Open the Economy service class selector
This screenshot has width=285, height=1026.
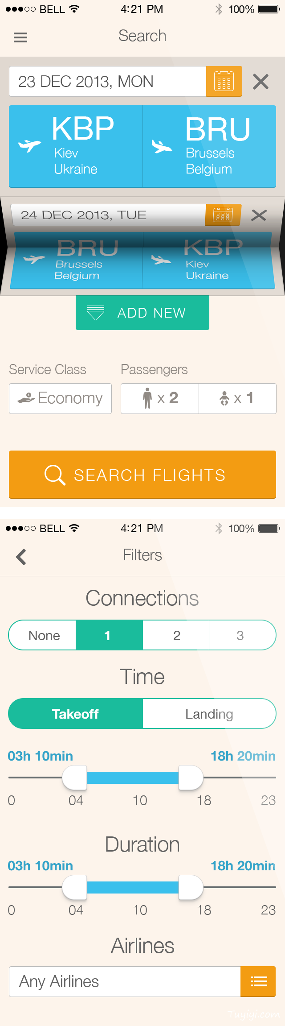point(60,398)
